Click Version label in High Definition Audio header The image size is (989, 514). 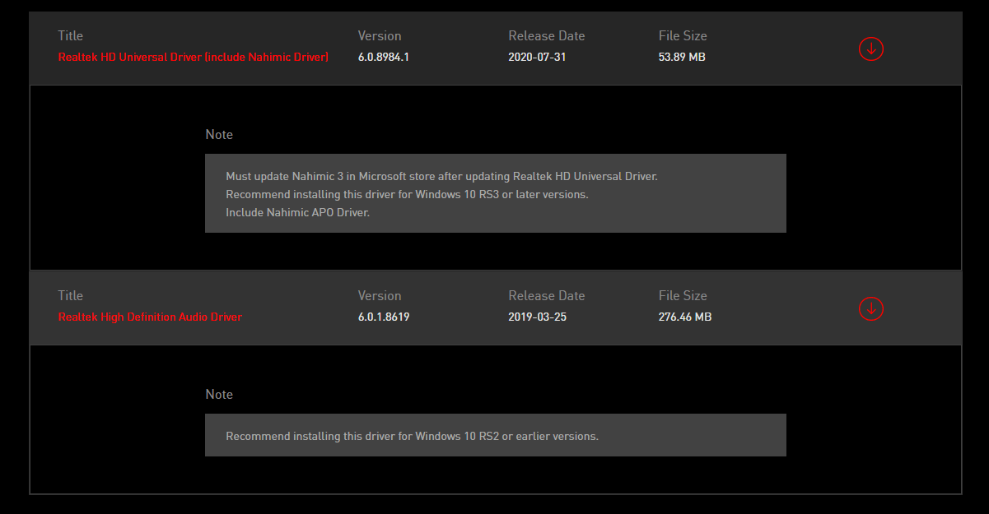[x=380, y=295]
